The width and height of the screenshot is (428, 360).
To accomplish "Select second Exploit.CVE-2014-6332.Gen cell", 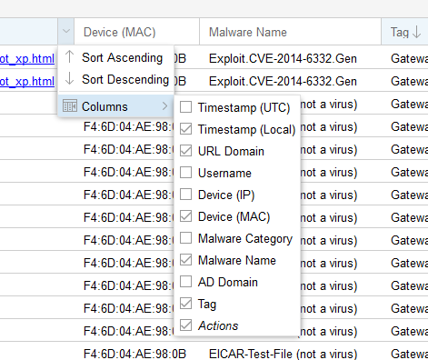I will tap(283, 81).
